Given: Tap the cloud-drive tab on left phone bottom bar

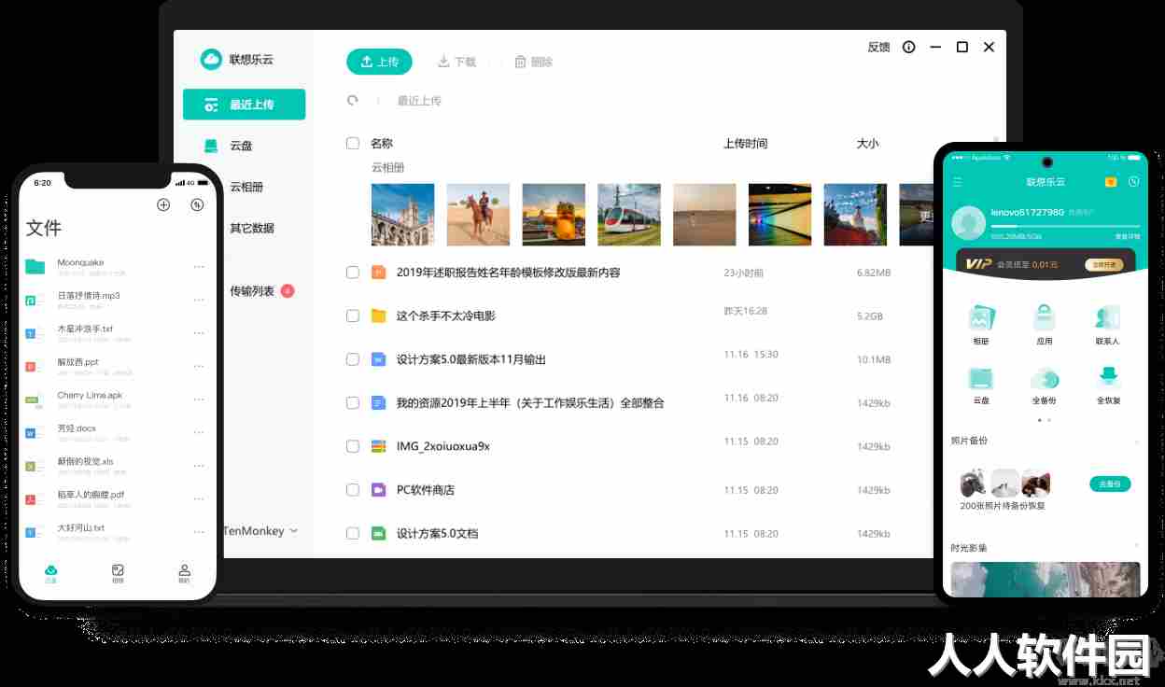Looking at the screenshot, I should 51,573.
